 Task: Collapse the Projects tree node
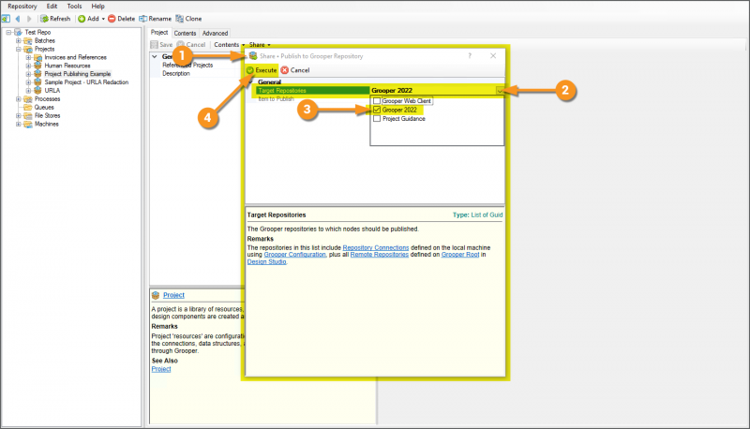19,50
